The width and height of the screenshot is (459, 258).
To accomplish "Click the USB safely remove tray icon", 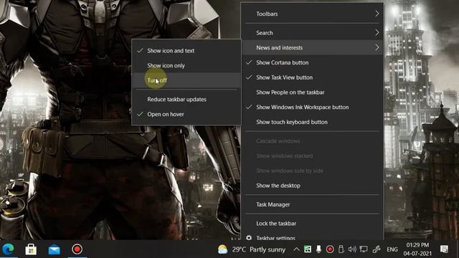I will (x=341, y=249).
